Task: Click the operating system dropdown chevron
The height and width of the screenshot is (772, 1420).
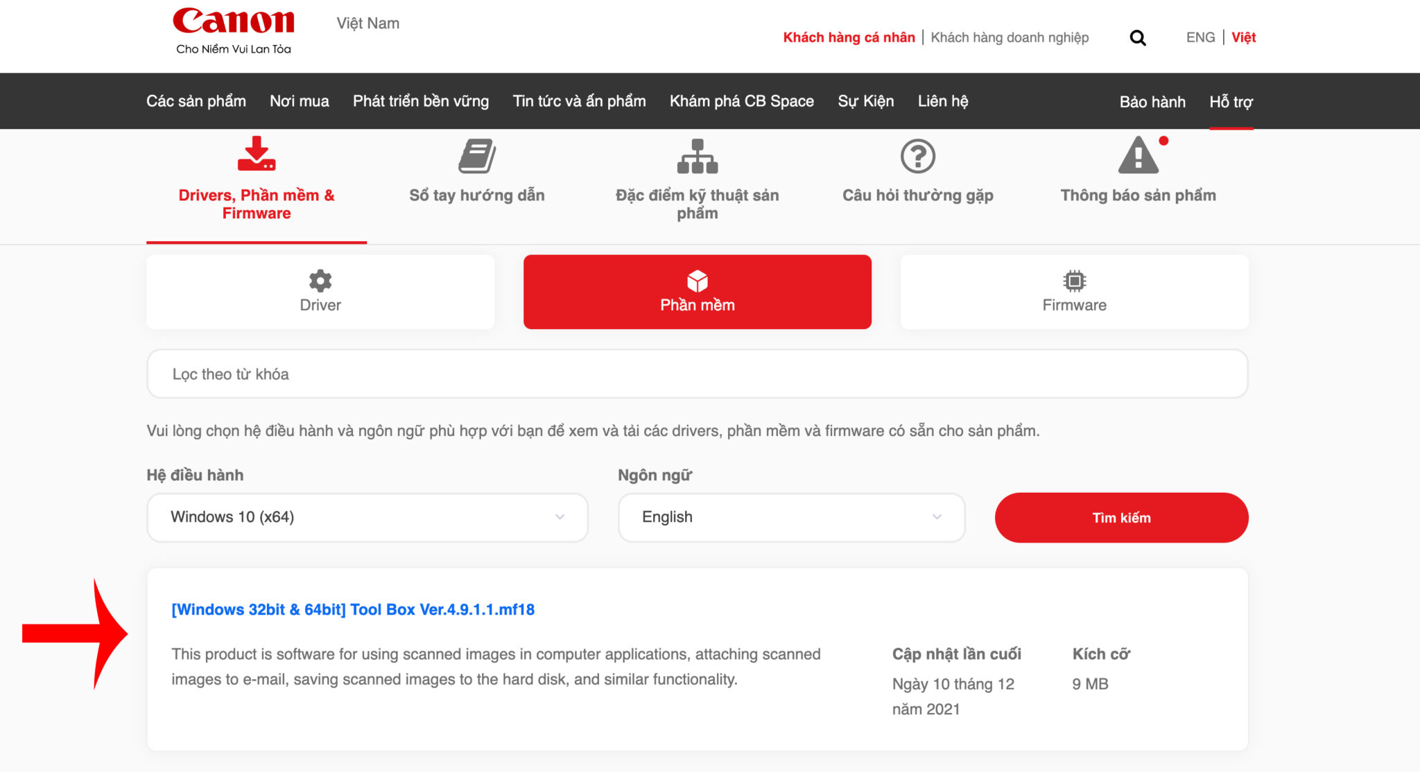Action: (x=560, y=517)
